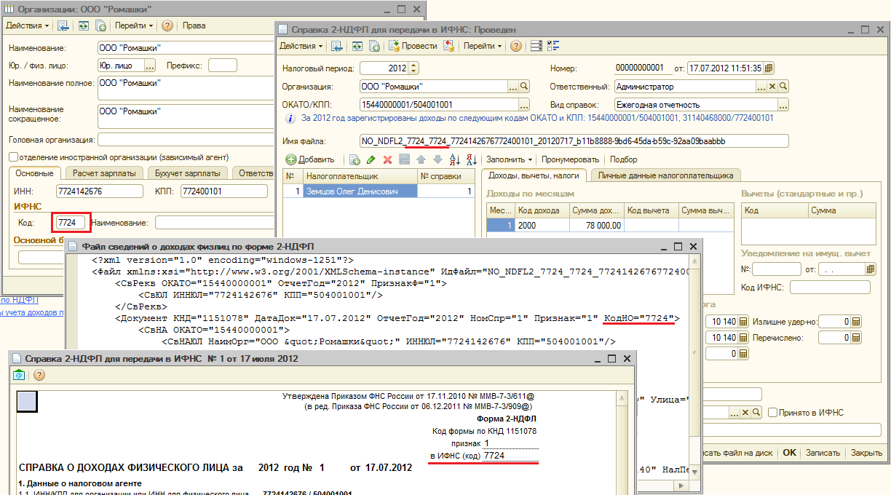Image resolution: width=891 pixels, height=495 pixels.
Task: Click the list-structure icon in Справка toolbar
Action: [536, 46]
